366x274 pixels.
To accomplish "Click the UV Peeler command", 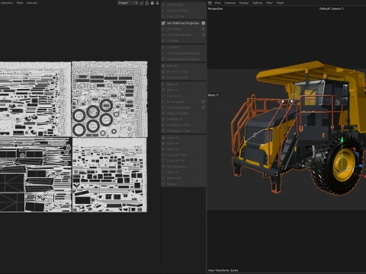I will click(x=183, y=47).
